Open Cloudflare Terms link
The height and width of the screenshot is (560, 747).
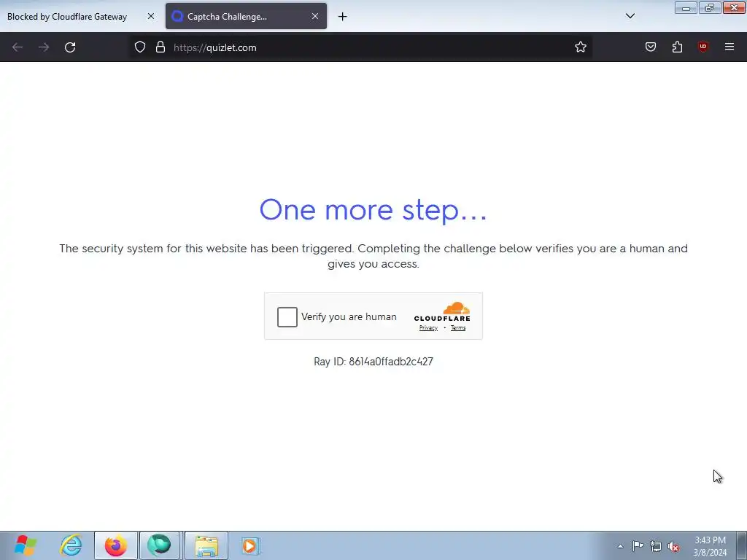pyautogui.click(x=458, y=327)
